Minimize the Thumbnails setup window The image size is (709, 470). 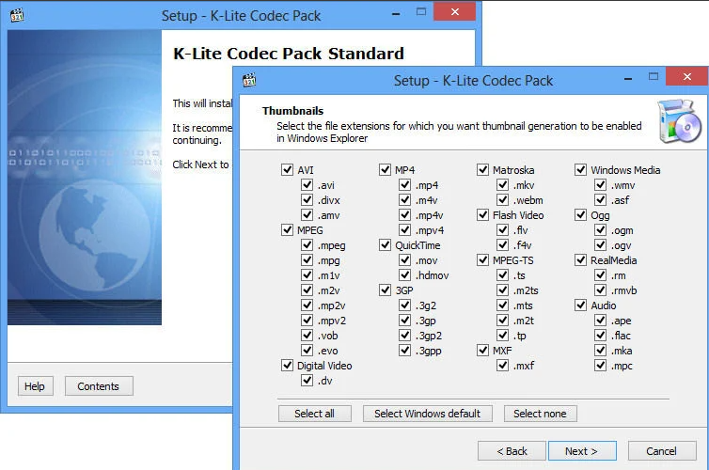627,79
